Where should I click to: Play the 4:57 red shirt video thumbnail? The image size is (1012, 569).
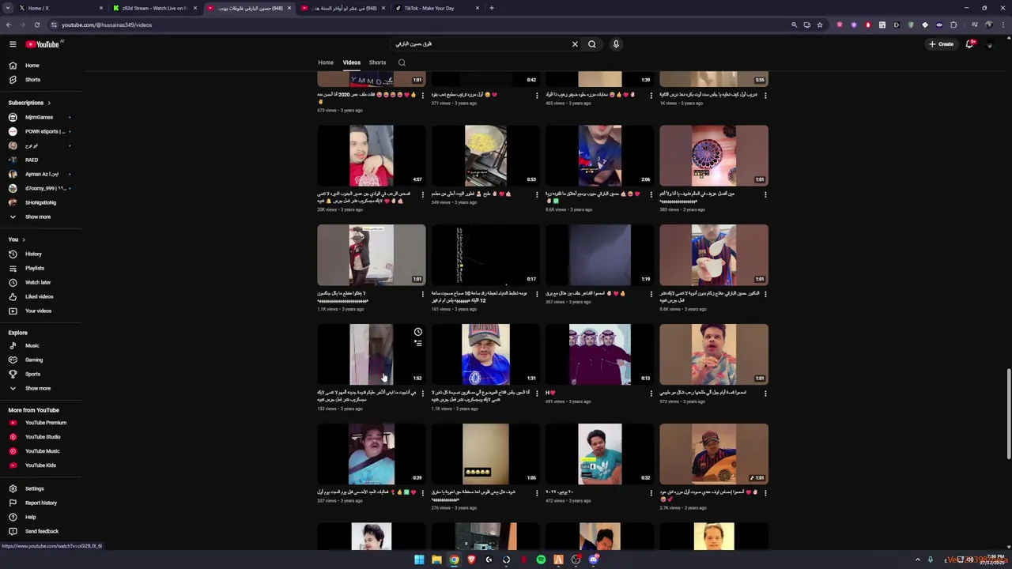[x=372, y=156]
